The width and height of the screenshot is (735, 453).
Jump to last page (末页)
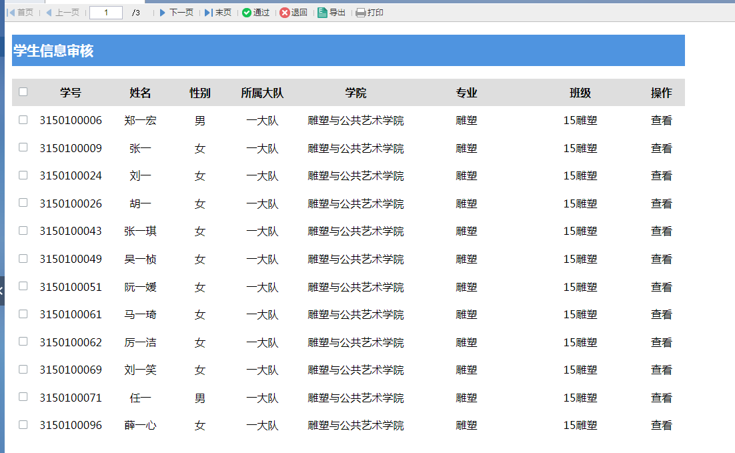[x=208, y=13]
